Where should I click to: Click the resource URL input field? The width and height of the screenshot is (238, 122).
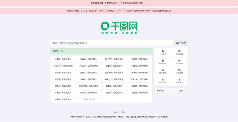tap(112, 43)
